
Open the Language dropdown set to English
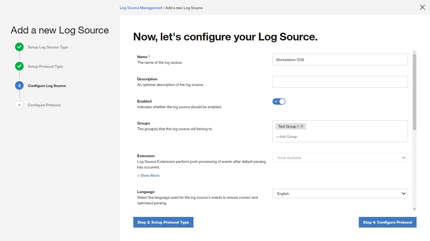[340, 193]
